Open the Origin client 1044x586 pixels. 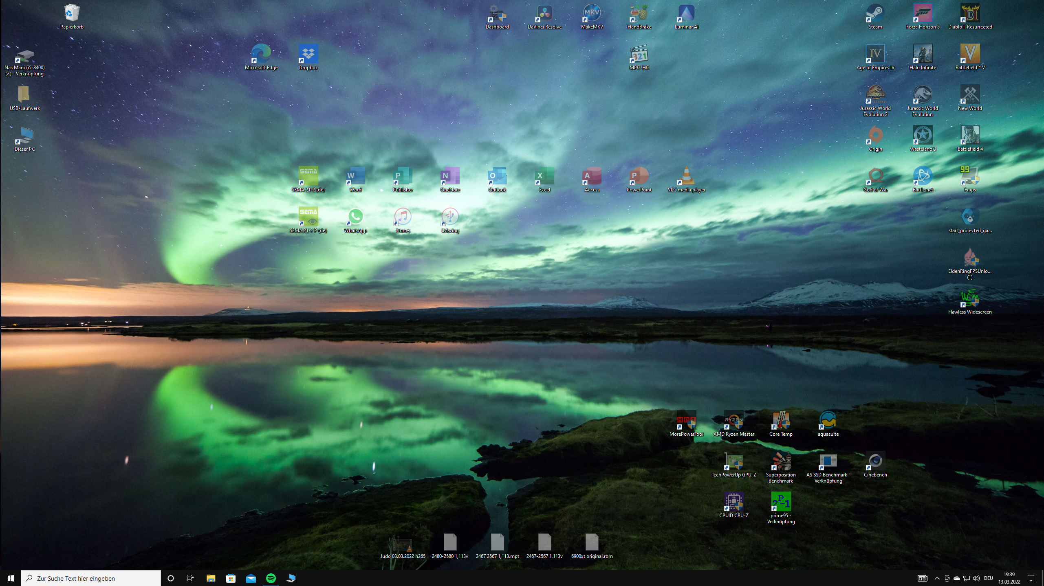pos(875,135)
